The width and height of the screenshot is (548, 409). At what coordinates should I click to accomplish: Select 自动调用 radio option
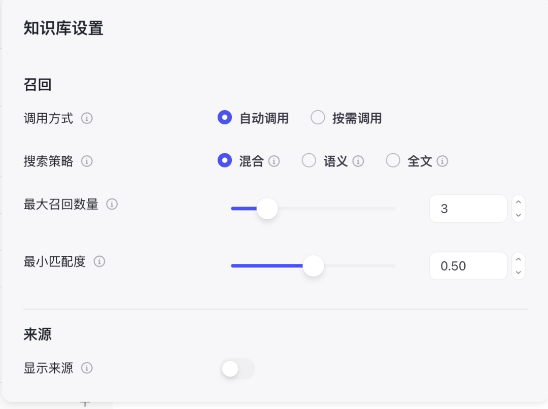pos(225,118)
